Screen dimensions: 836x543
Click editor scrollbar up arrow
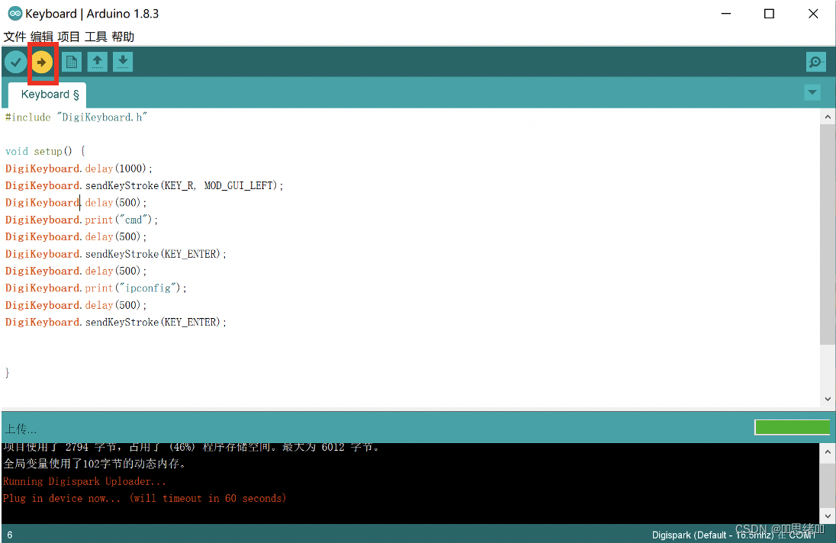[x=828, y=117]
